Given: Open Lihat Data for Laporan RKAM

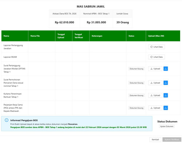Looking at the screenshot, I should pyautogui.click(x=157, y=57).
